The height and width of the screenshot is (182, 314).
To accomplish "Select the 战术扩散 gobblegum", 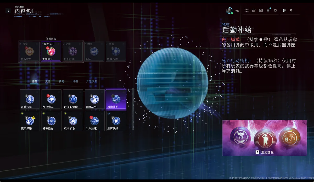I will (x=73, y=121).
